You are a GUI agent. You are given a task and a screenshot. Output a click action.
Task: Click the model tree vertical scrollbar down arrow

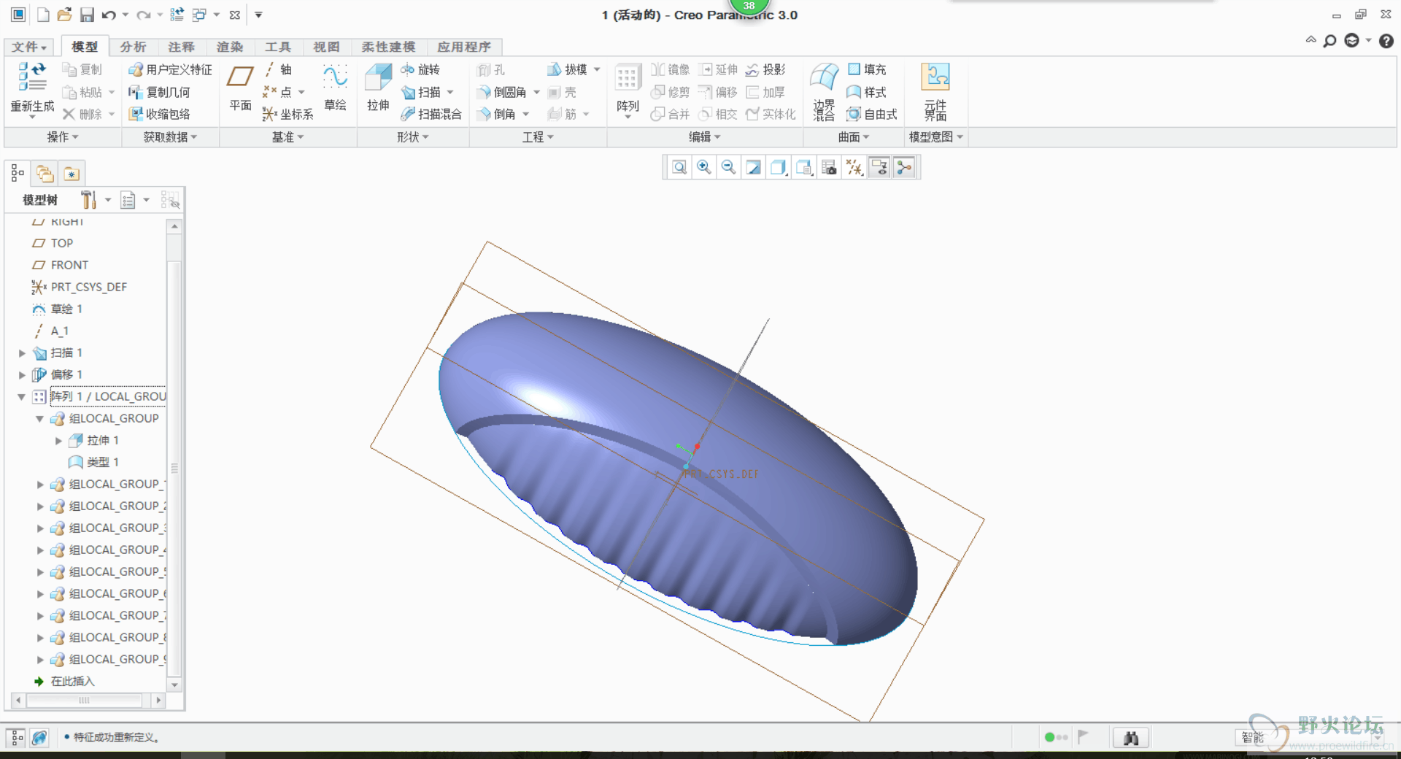pyautogui.click(x=174, y=685)
